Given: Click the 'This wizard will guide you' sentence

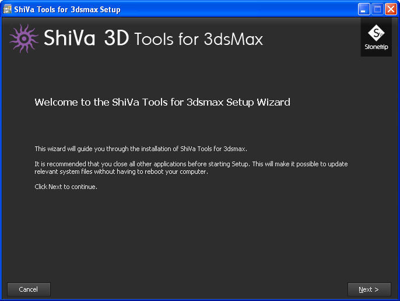Looking at the screenshot, I should pos(141,149).
